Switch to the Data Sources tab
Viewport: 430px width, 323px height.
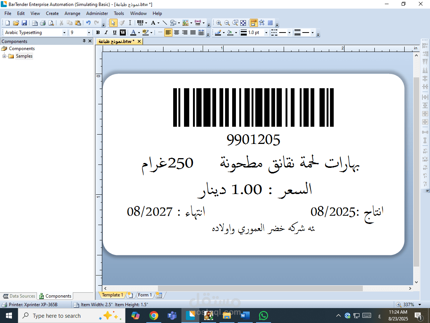click(x=19, y=296)
